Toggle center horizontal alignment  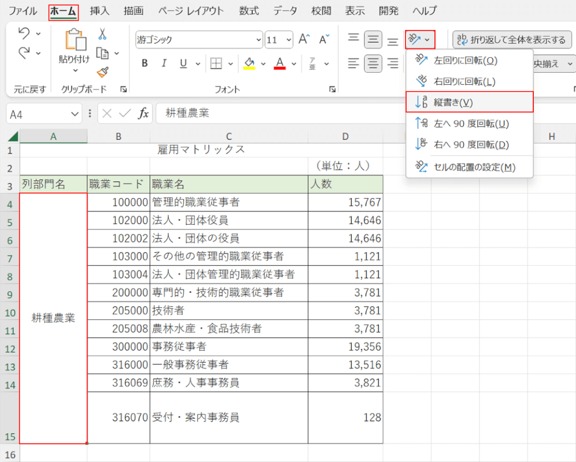pos(373,63)
